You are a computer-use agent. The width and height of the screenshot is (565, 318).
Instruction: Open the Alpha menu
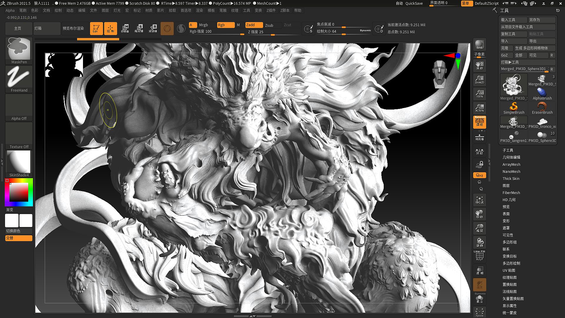click(10, 10)
